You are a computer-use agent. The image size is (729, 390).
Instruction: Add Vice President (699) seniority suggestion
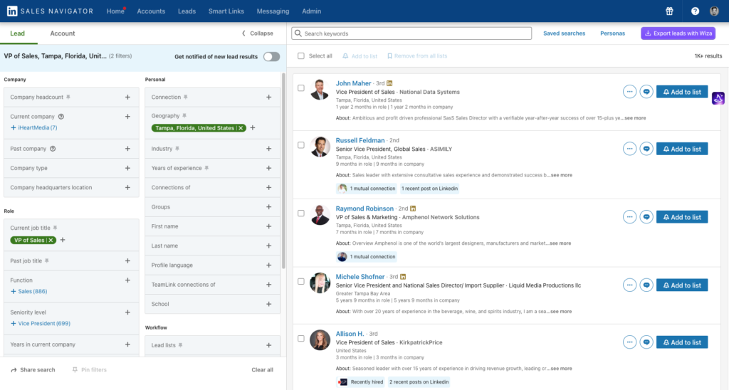pyautogui.click(x=41, y=324)
